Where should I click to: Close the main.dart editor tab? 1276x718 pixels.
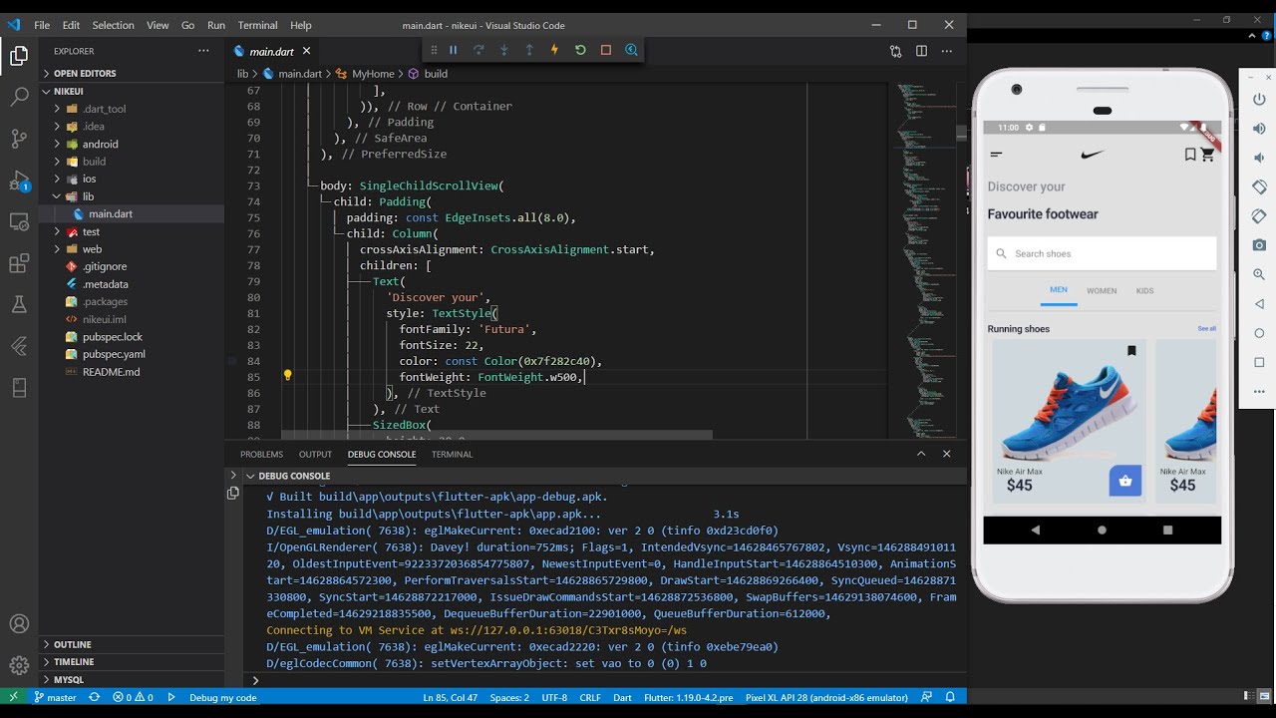[306, 51]
